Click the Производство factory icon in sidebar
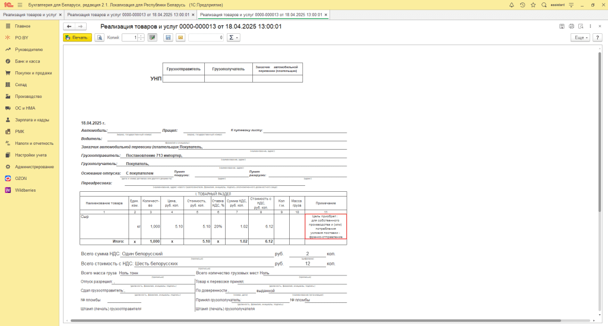This screenshot has height=326, width=608. click(x=8, y=96)
